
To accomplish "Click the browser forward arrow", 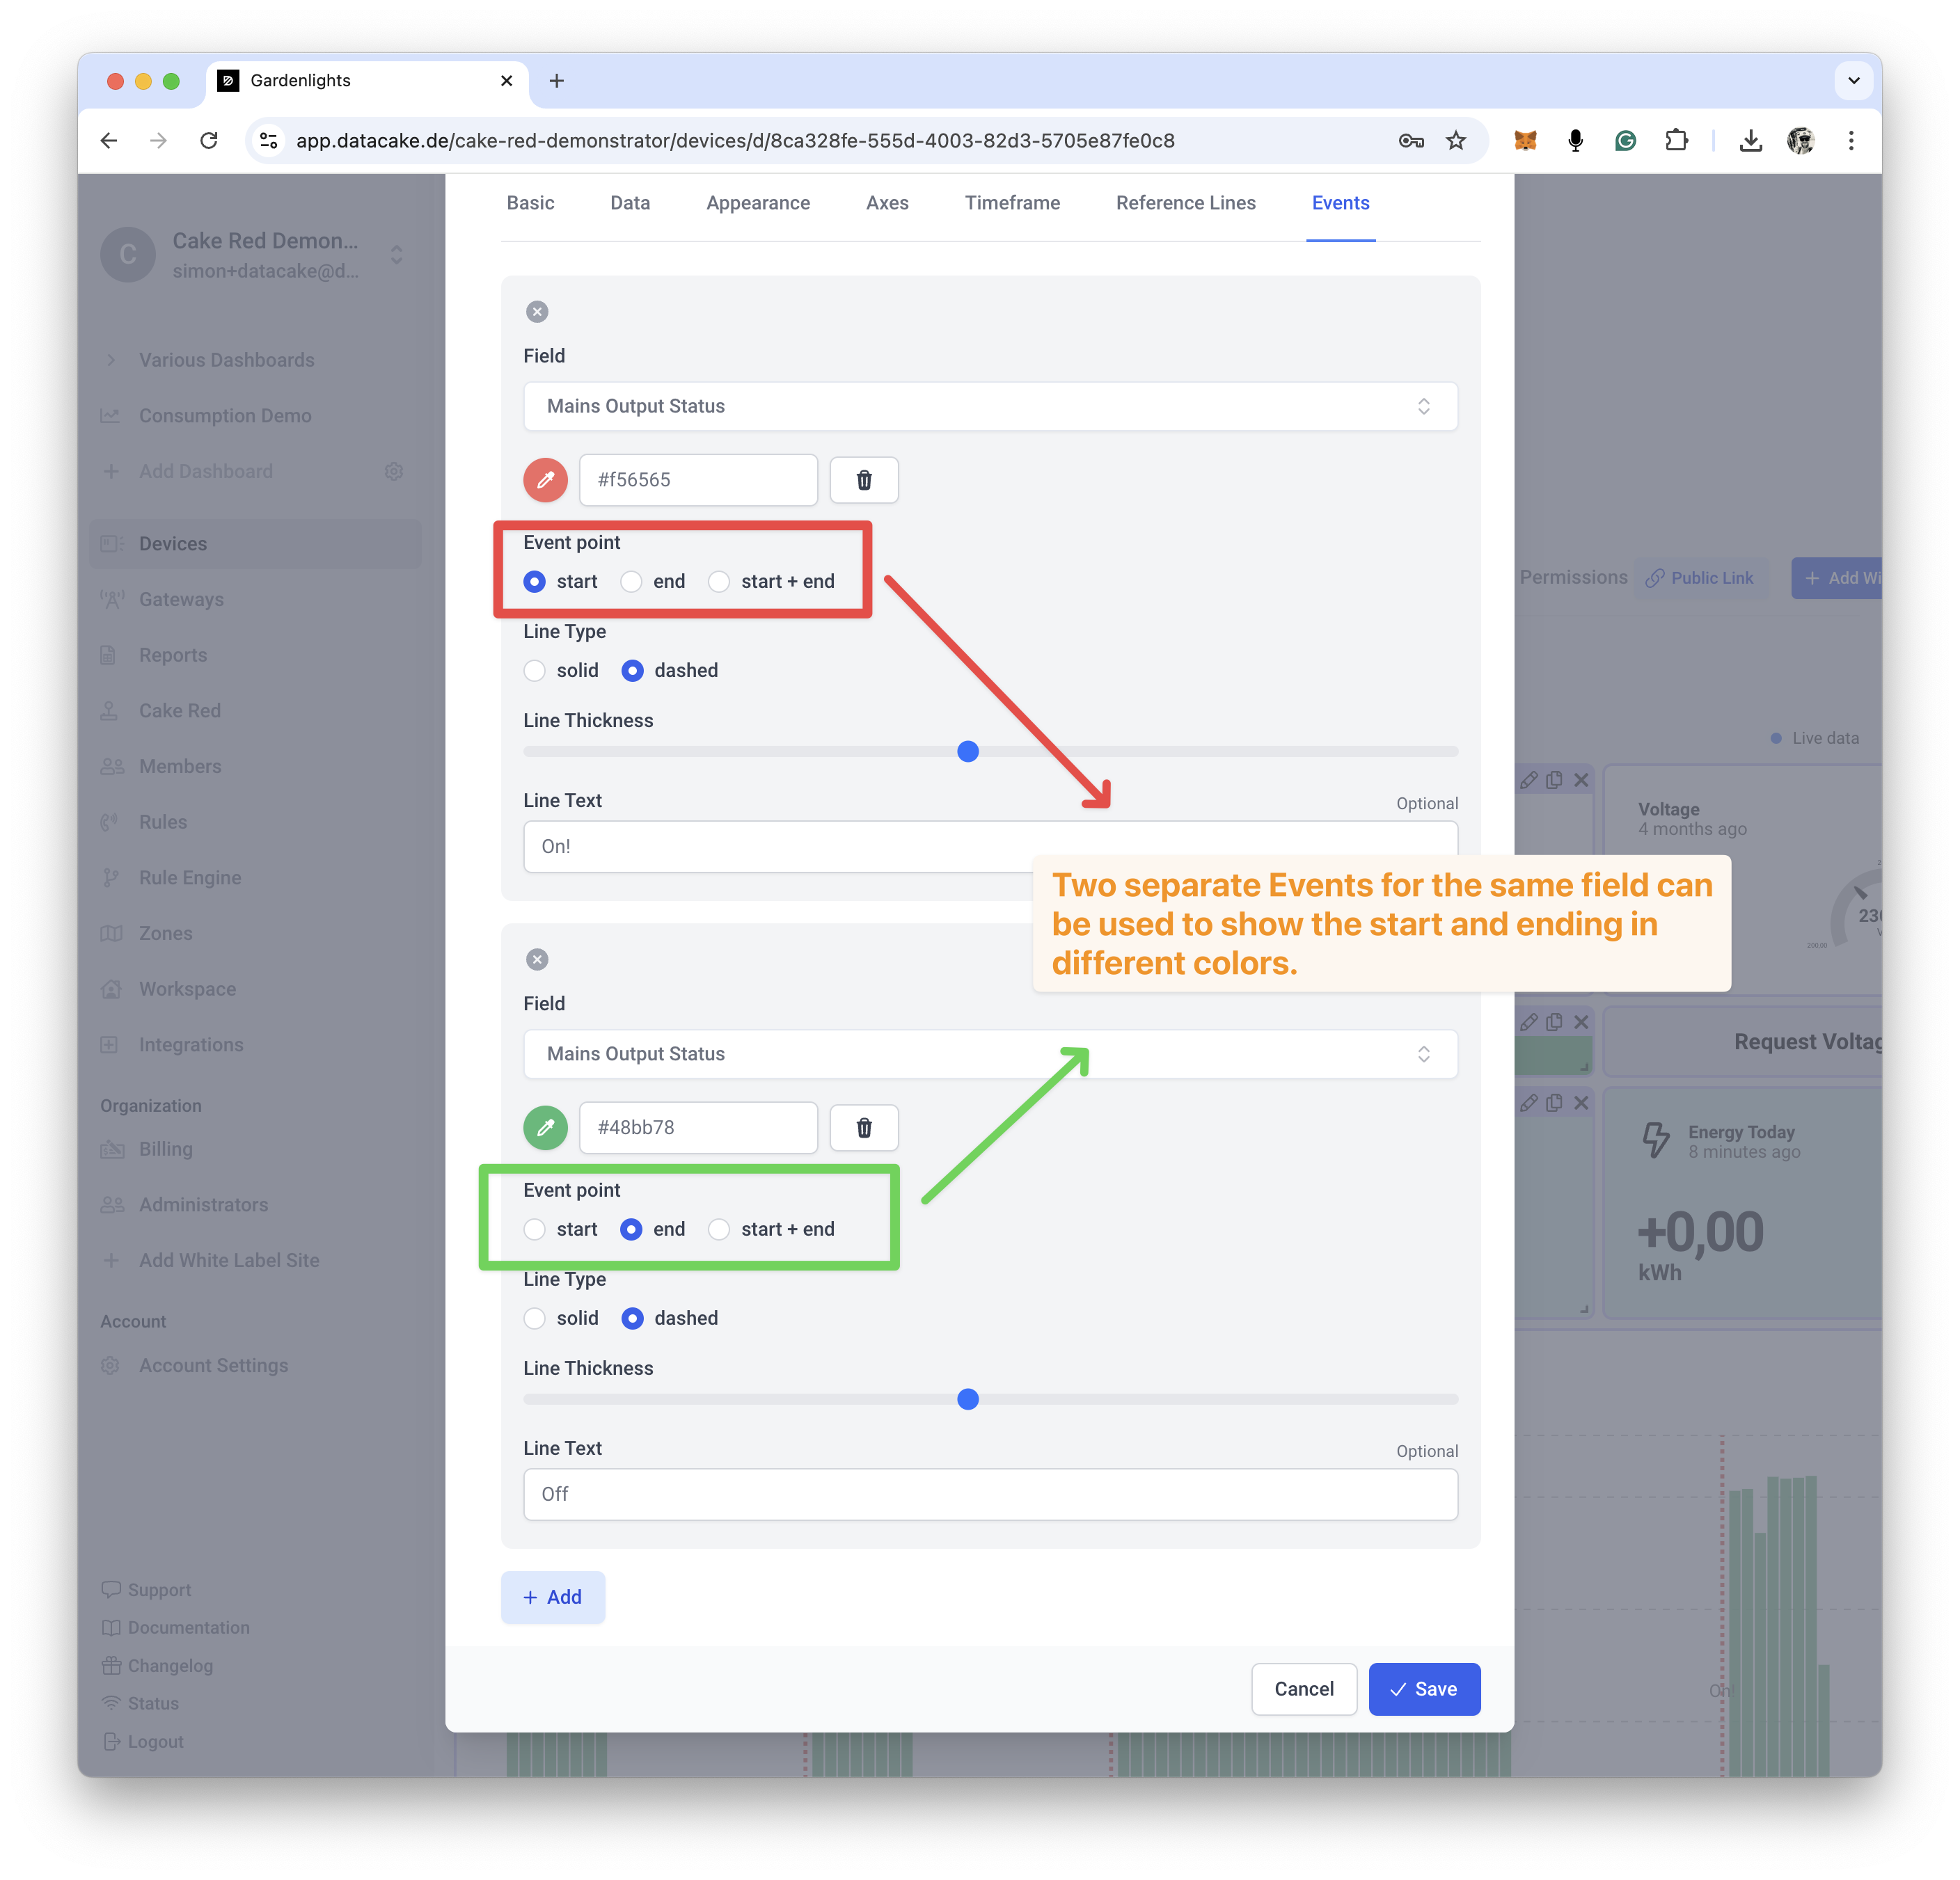I will pos(158,141).
